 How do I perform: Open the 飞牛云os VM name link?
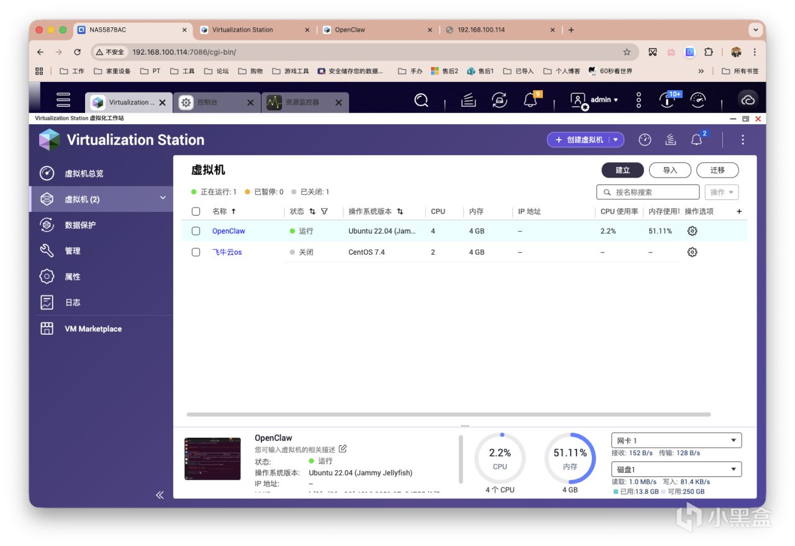click(x=227, y=252)
